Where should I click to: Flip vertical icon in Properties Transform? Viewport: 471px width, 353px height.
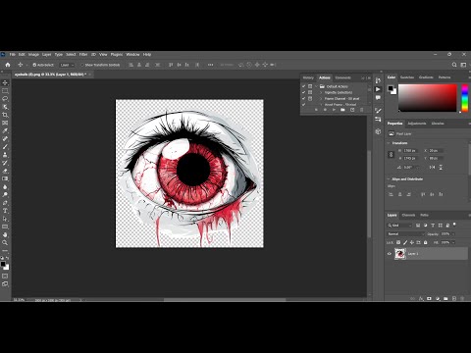click(441, 167)
